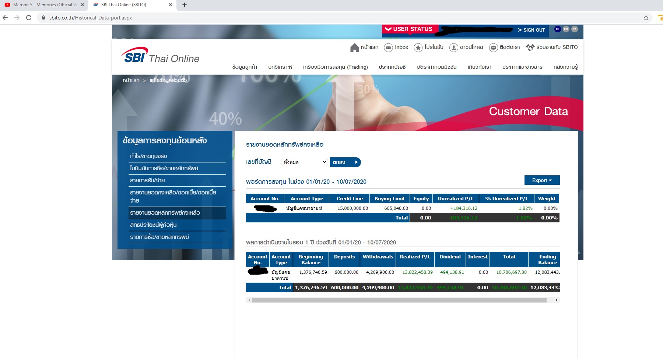
Task: Click the SIGN OUT link
Action: point(532,30)
